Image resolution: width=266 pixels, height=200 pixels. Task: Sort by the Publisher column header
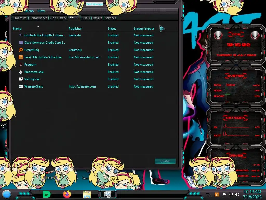(x=87, y=28)
